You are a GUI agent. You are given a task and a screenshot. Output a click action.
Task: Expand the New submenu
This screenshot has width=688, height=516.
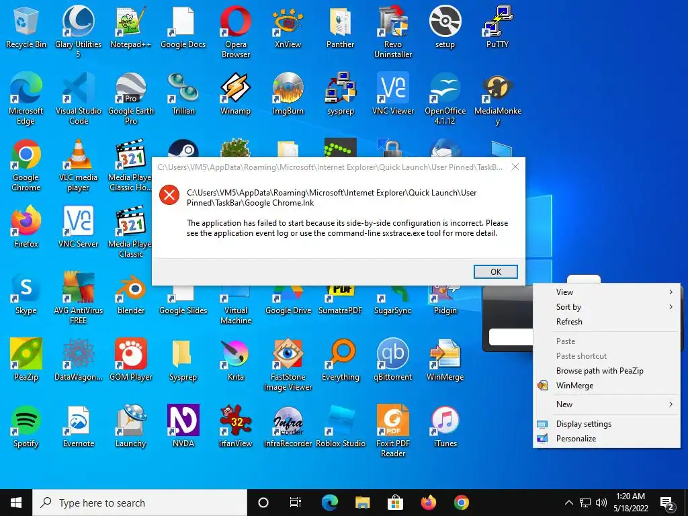(607, 404)
